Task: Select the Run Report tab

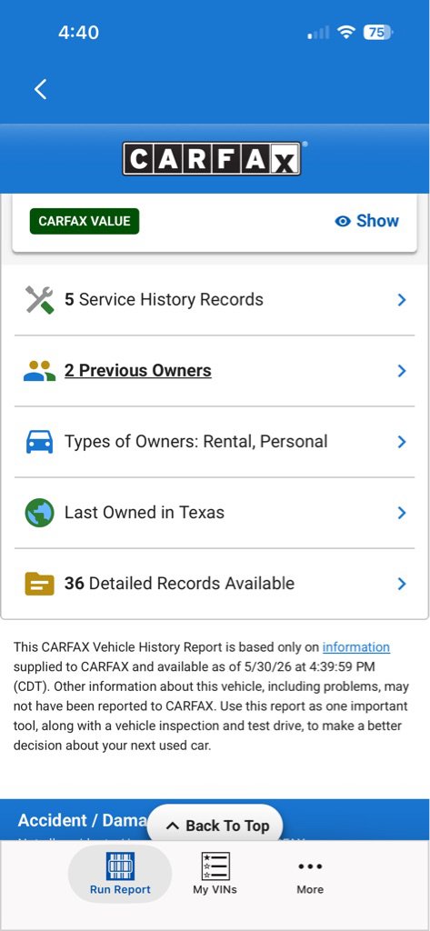Action: click(120, 874)
